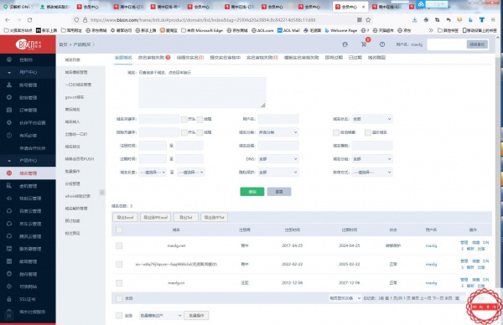Click the 伙伴平台设置 gear icon
The image size is (503, 325).
(x=9, y=123)
